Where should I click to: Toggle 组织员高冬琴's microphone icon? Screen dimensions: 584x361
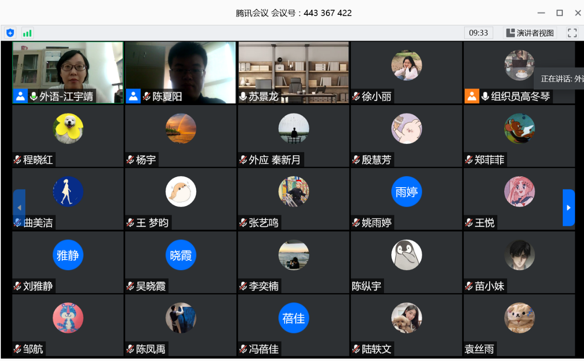click(485, 97)
